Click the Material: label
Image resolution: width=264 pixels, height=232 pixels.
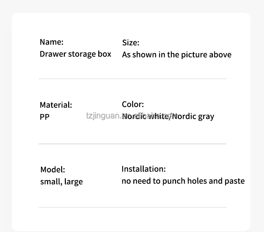[56, 105]
